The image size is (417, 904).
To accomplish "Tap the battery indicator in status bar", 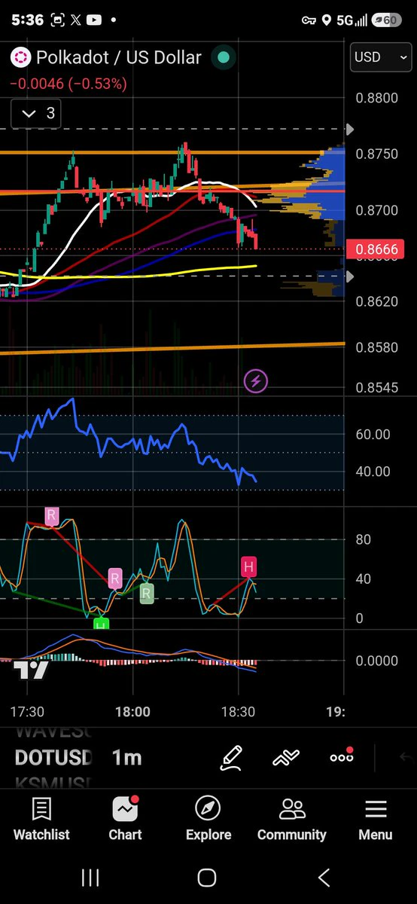I will point(386,20).
